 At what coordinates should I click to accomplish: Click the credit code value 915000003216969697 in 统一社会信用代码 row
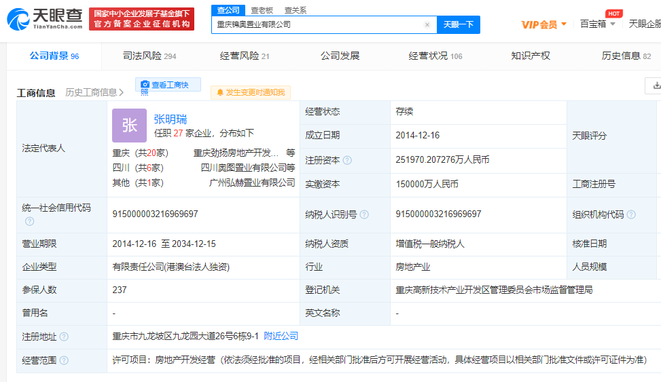[x=155, y=214]
